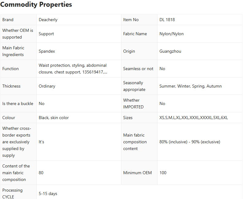This screenshot has height=199, width=243.
Task: Click the Seamless or not label
Action: 138,69
